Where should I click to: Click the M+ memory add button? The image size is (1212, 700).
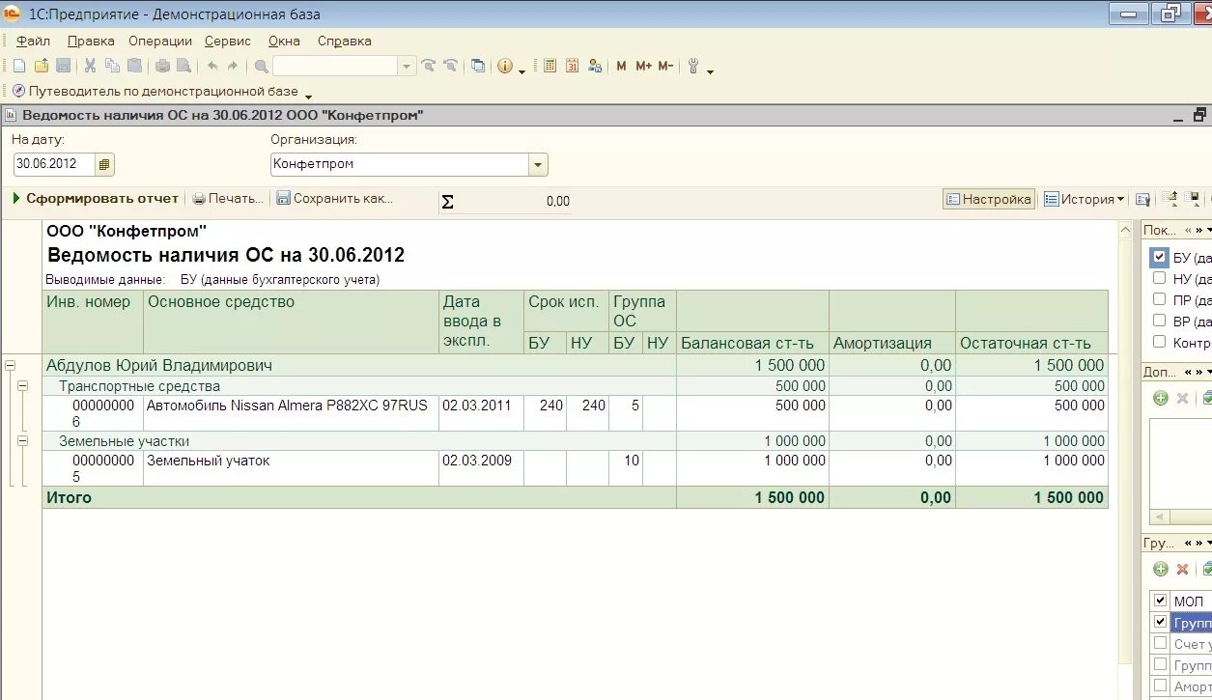(x=643, y=67)
